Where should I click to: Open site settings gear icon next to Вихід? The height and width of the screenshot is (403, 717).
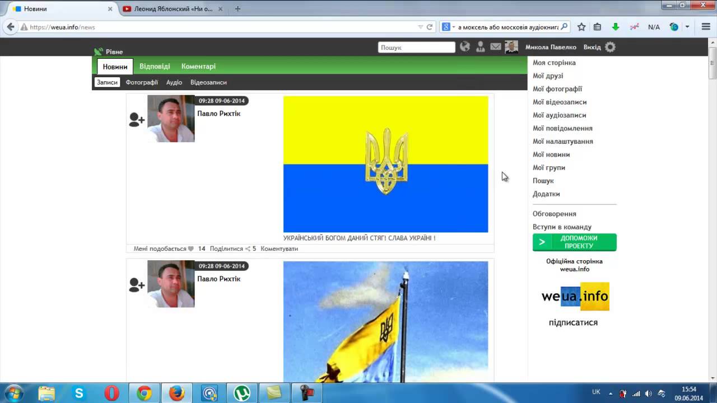coord(610,47)
